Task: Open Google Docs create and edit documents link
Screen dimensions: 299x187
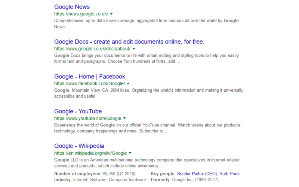Action: point(129,42)
